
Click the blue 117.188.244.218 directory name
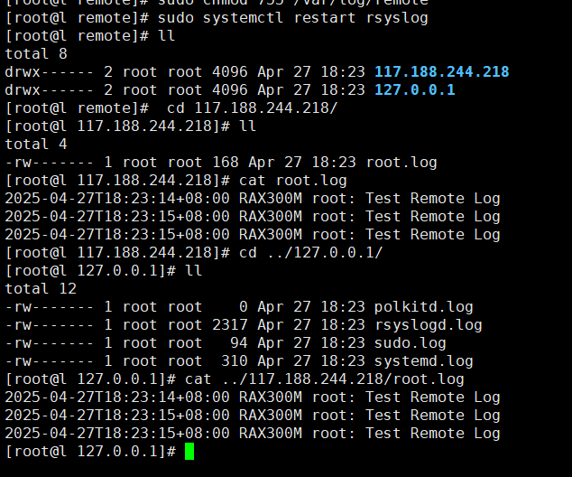[x=441, y=72]
